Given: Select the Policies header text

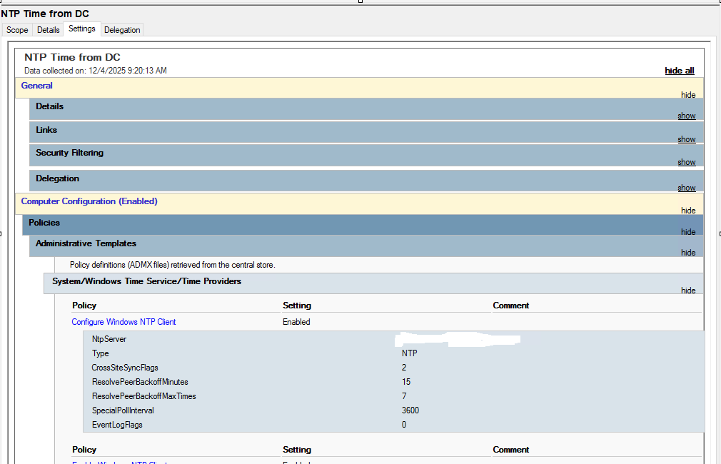Looking at the screenshot, I should coord(44,223).
